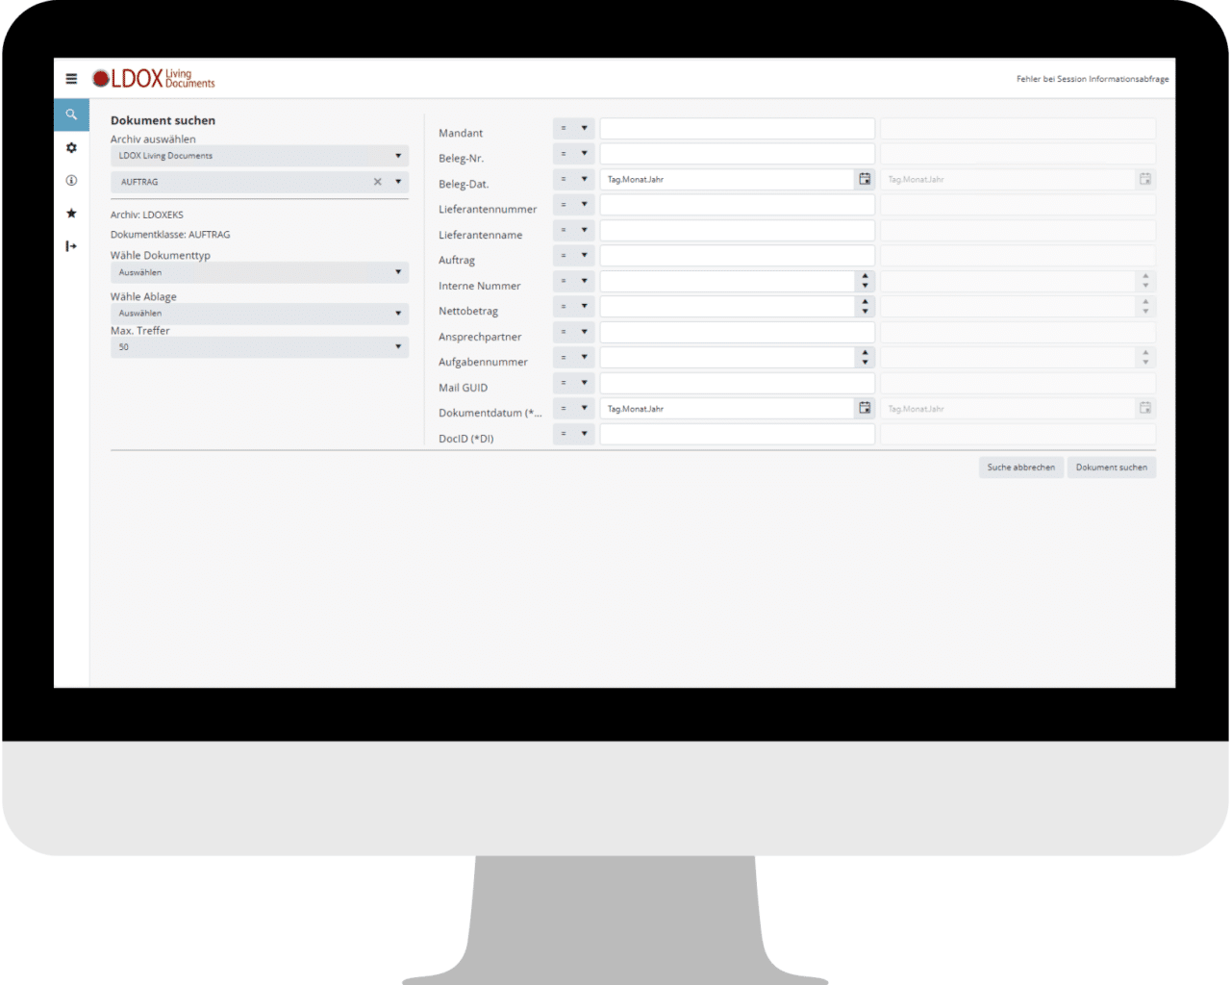Open the calendar picker for Beleg-Dat.
Image resolution: width=1231 pixels, height=985 pixels.
(864, 179)
